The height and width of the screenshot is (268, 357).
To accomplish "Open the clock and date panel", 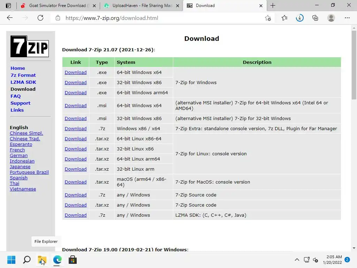I will (x=332, y=260).
